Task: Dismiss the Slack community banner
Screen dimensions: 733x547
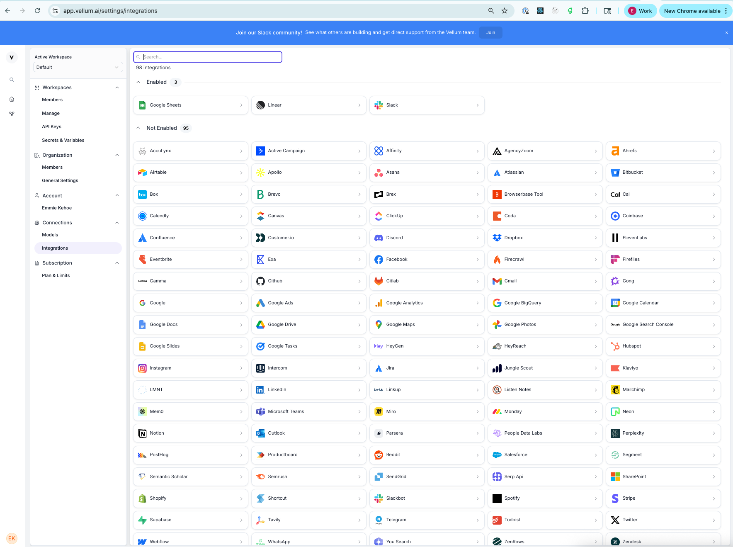Action: coord(726,32)
